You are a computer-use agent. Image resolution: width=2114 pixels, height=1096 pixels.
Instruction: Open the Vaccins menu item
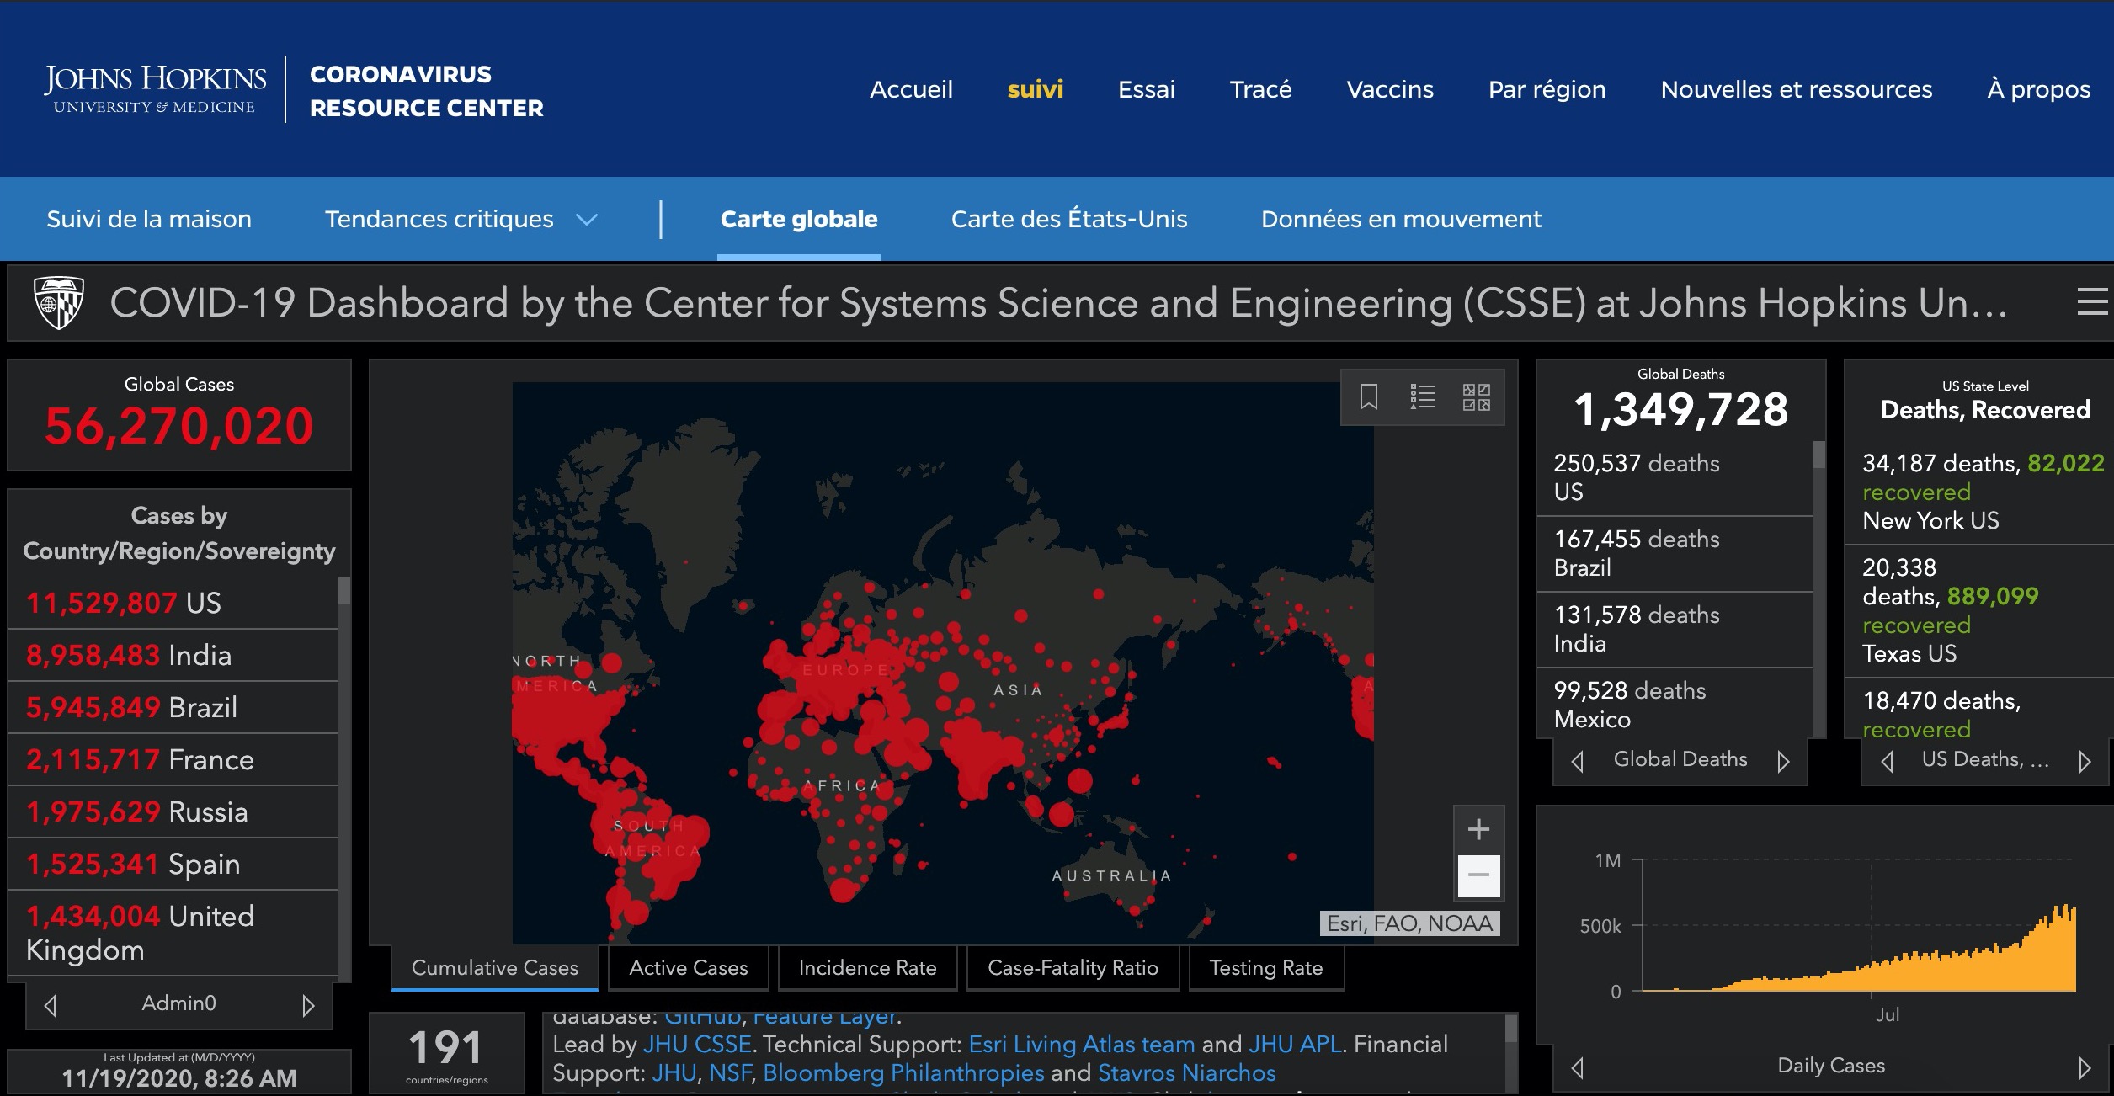(1389, 89)
